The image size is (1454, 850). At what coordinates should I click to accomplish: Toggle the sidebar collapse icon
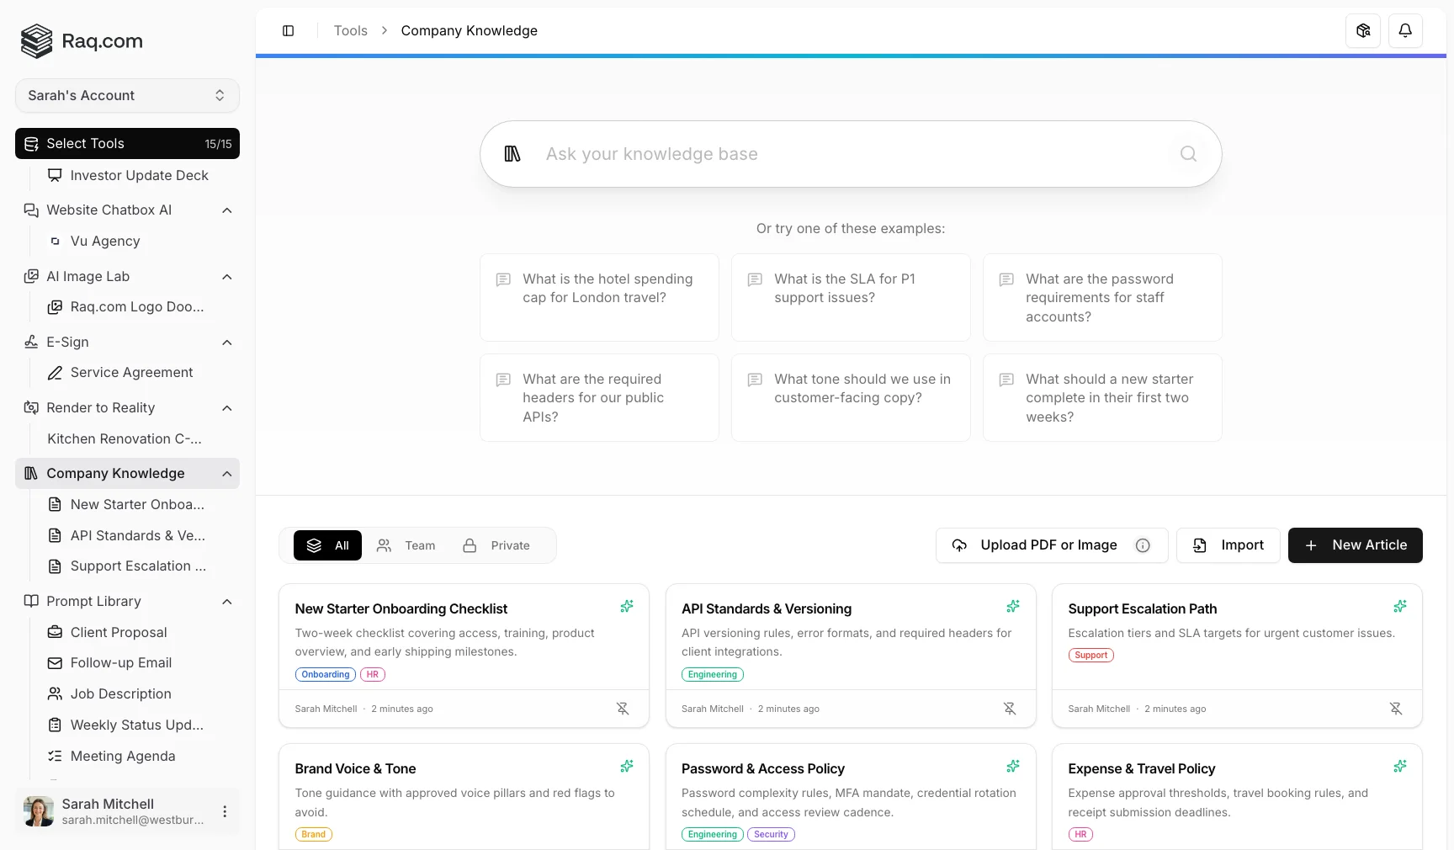pyautogui.click(x=288, y=31)
